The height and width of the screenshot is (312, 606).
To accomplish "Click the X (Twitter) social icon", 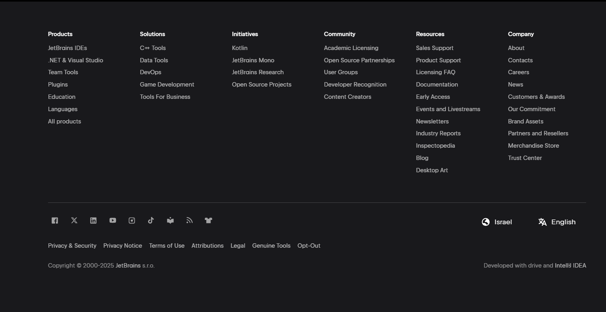I will [x=74, y=221].
